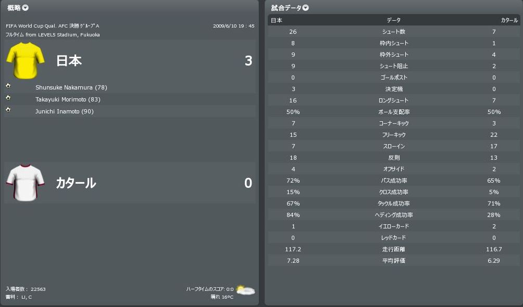The image size is (523, 307).
Task: Click goal ball icon beside Takayuki Morimoto
Action: click(x=8, y=98)
